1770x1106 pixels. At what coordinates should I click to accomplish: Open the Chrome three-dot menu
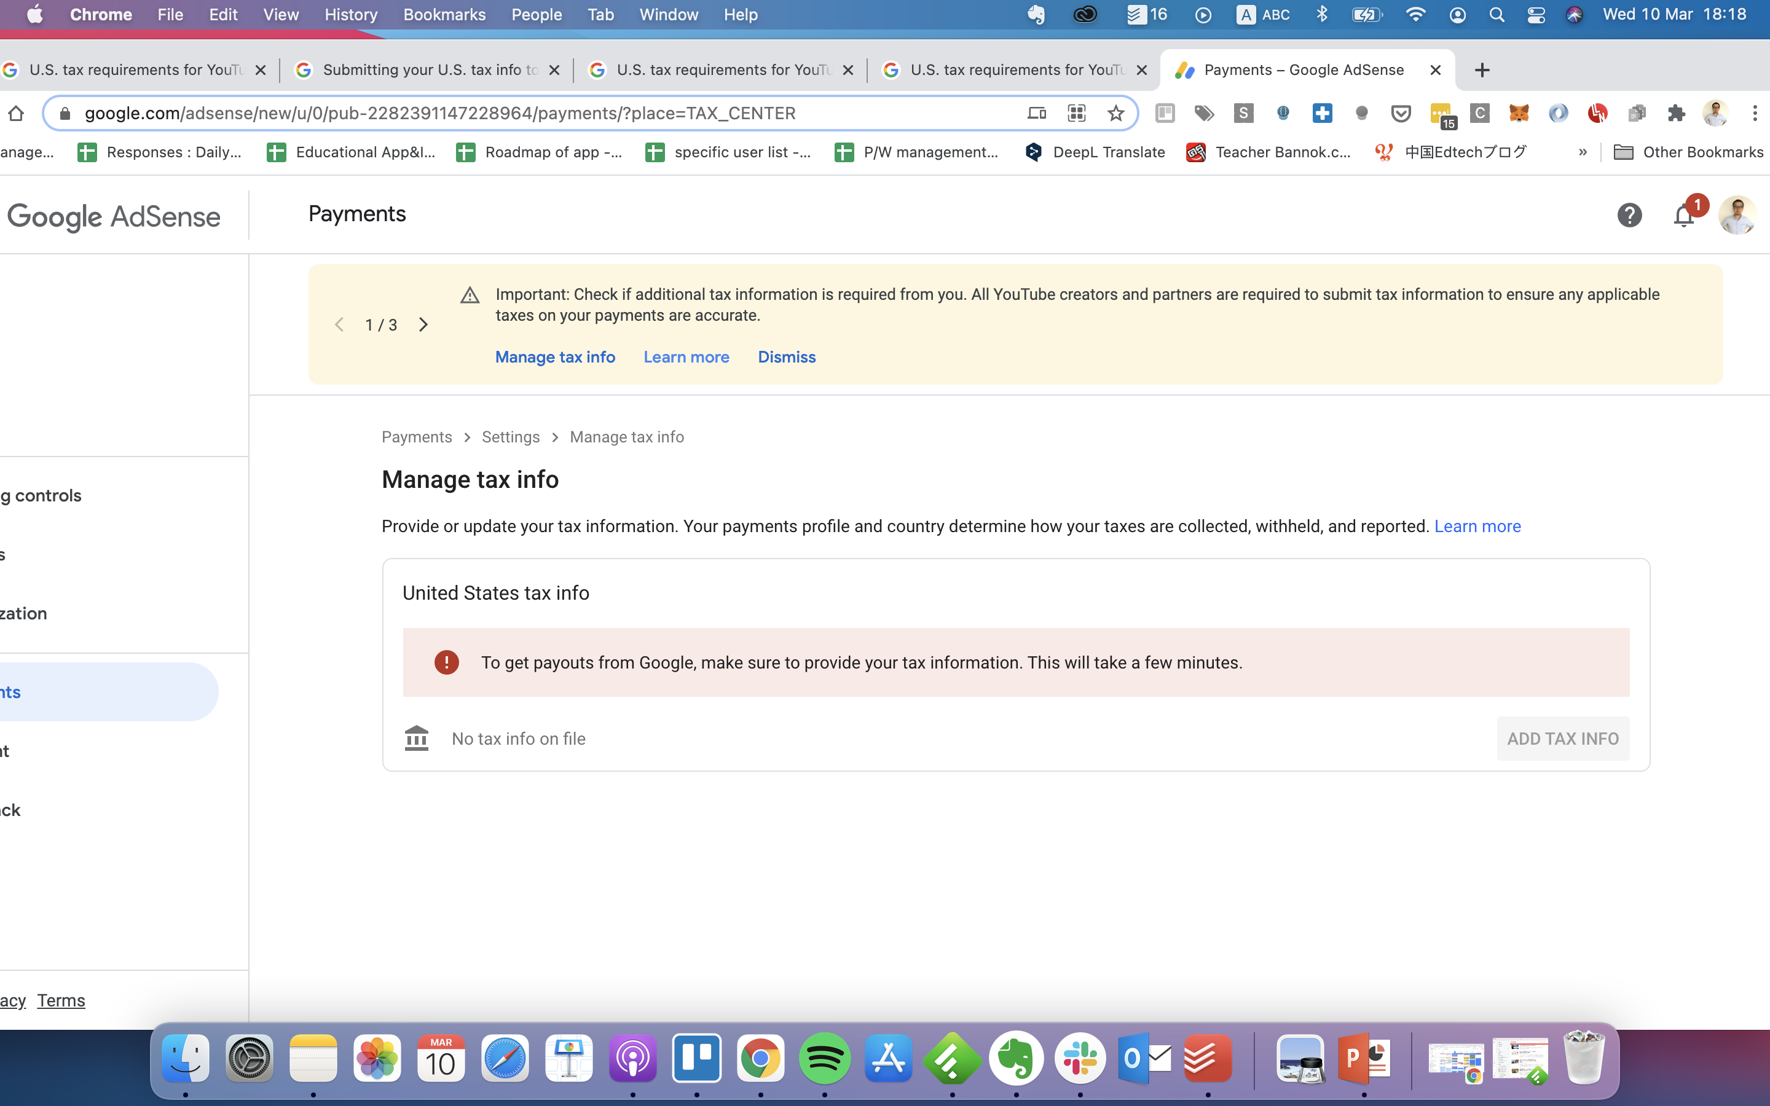1755,114
